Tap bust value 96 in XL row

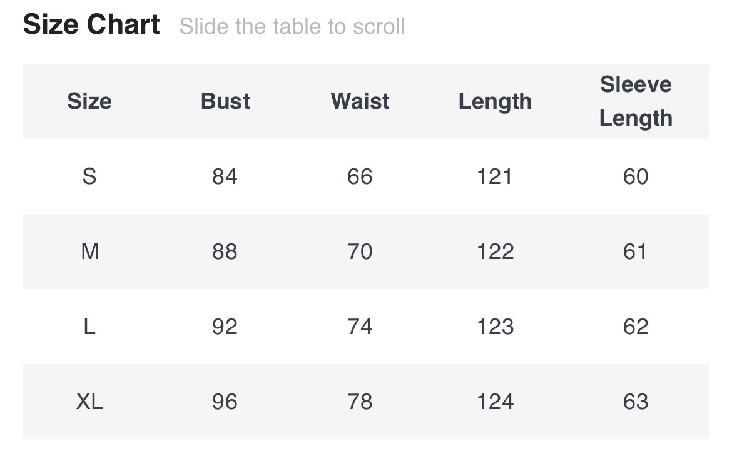click(225, 402)
